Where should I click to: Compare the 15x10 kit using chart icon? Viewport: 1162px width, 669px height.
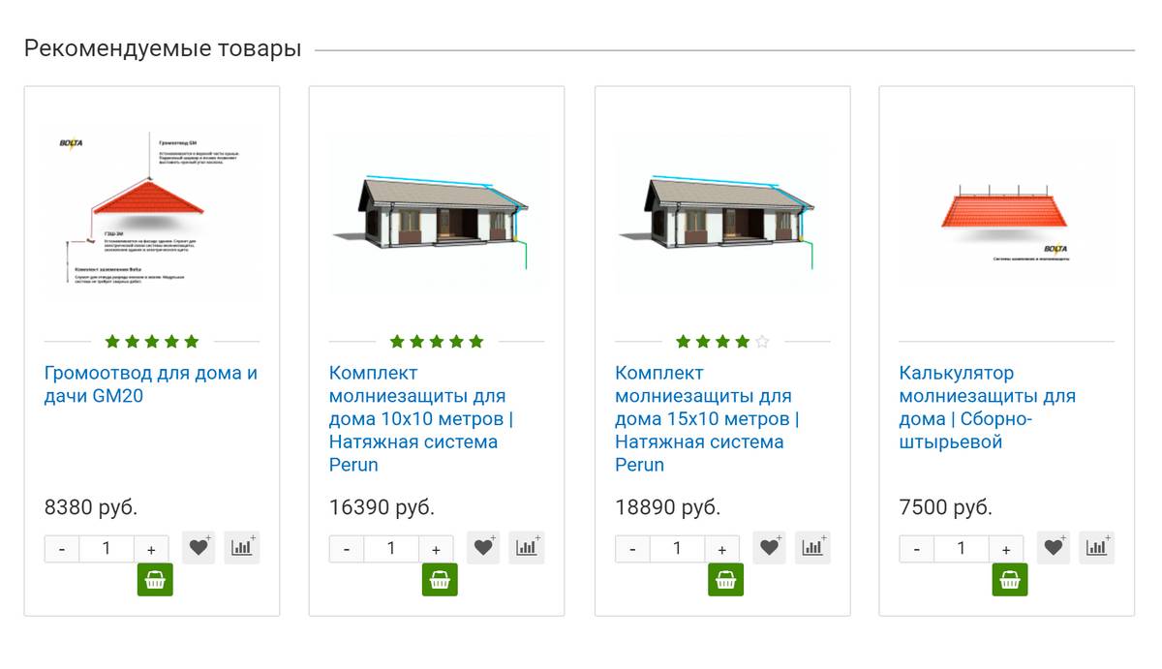pyautogui.click(x=812, y=547)
